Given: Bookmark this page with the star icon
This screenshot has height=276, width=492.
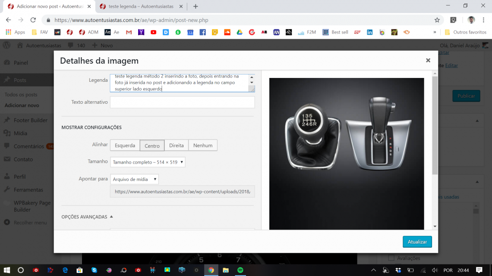Looking at the screenshot, I should coord(437,20).
